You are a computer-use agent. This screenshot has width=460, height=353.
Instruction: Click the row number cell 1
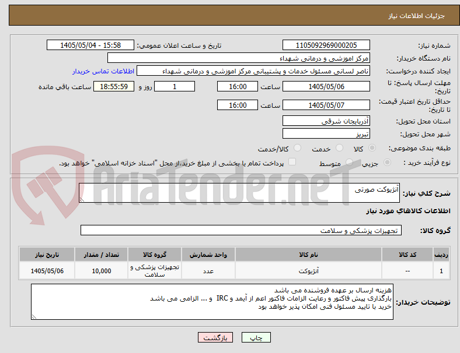click(x=441, y=271)
